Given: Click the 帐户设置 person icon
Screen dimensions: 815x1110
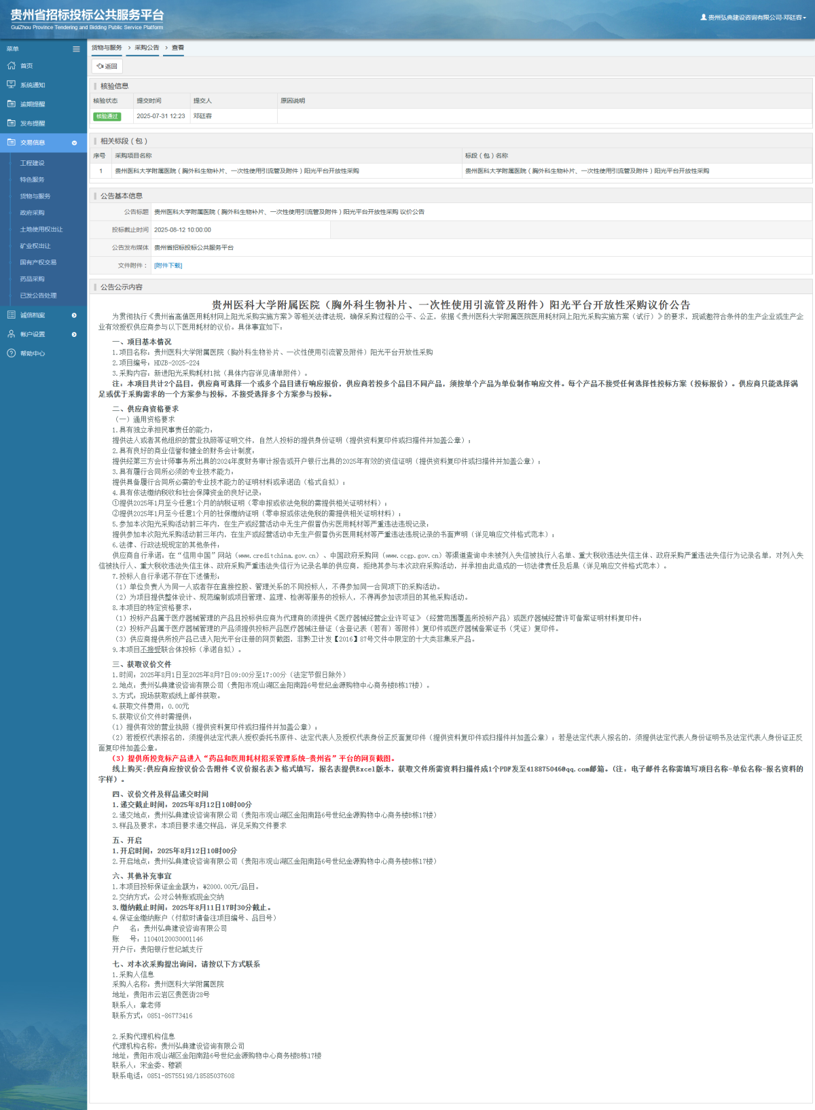Looking at the screenshot, I should [x=11, y=334].
